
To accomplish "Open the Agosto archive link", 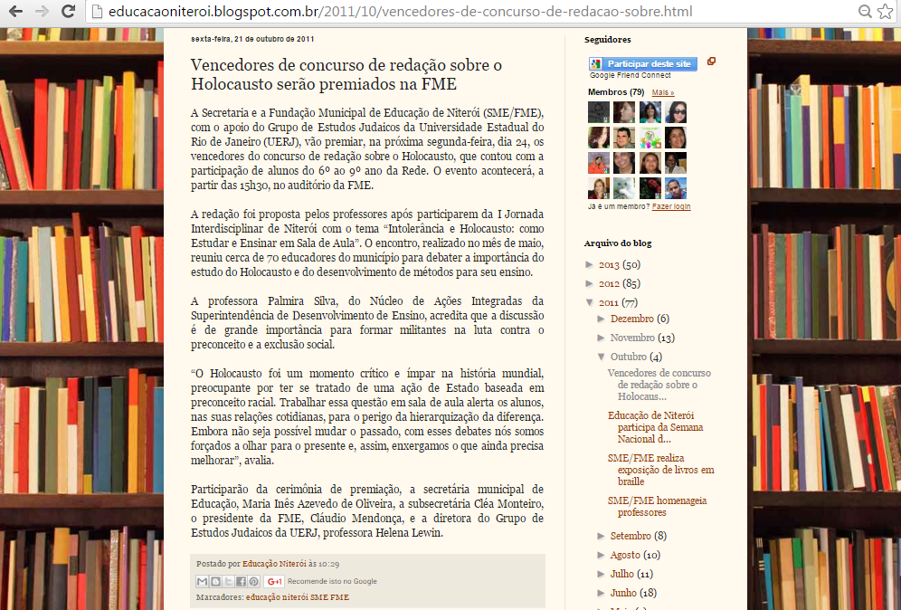I will [625, 556].
